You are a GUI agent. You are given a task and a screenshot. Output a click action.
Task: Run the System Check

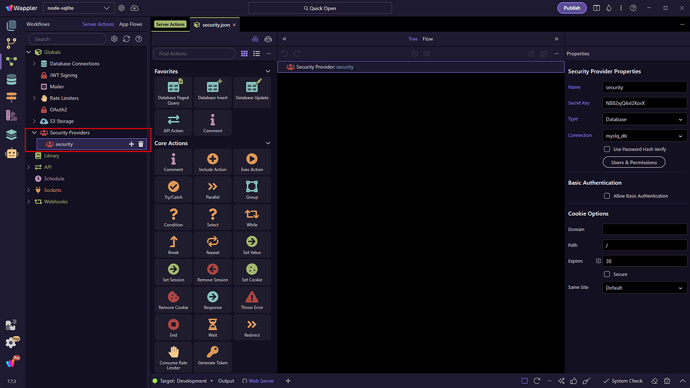623,381
